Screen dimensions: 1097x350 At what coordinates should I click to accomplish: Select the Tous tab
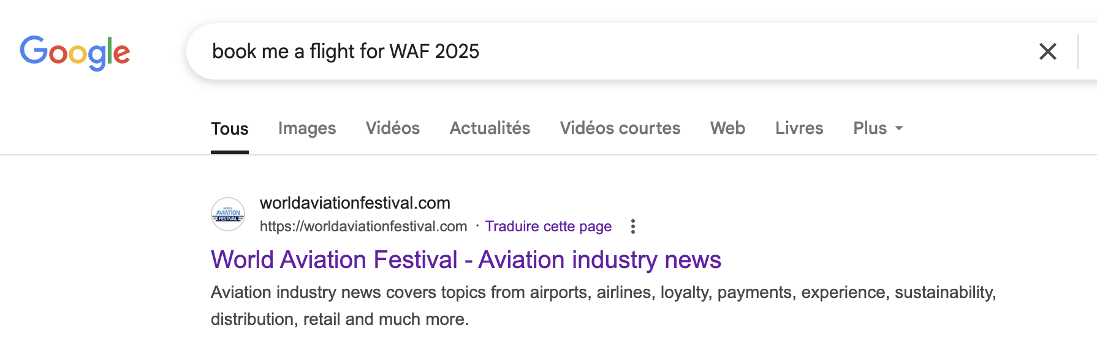[x=230, y=128]
